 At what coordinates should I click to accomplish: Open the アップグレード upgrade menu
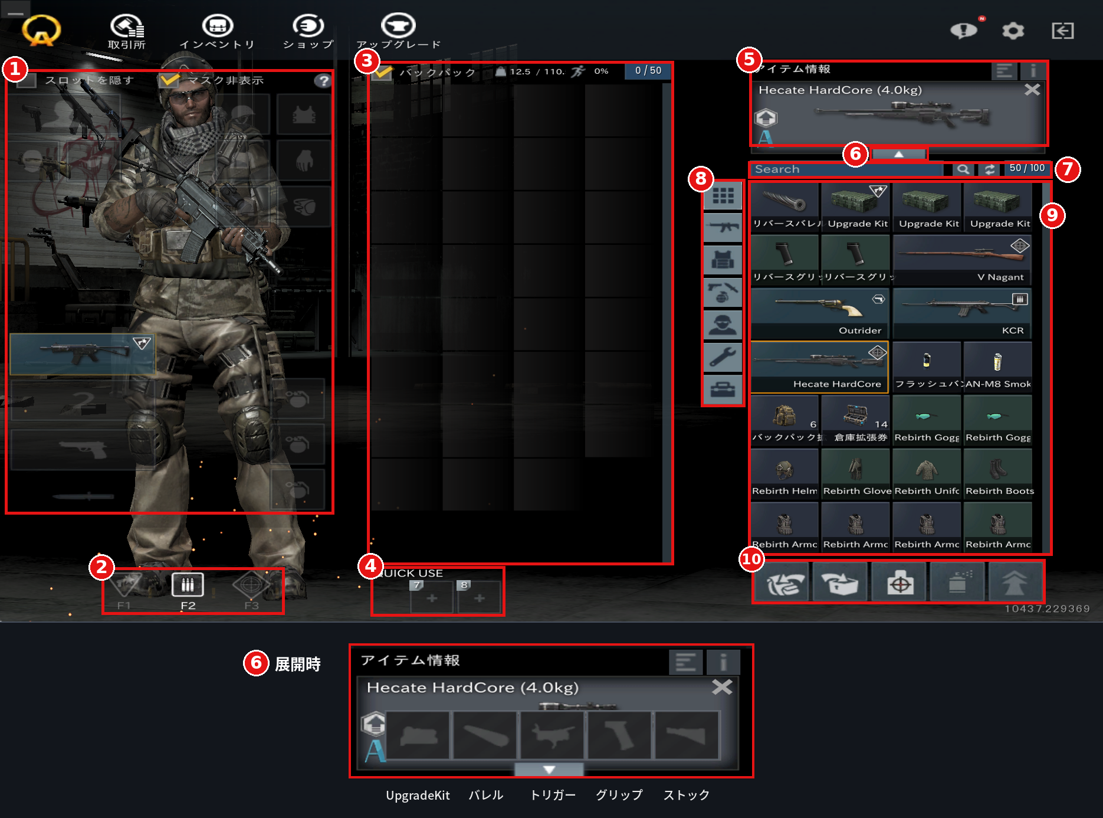pyautogui.click(x=398, y=32)
